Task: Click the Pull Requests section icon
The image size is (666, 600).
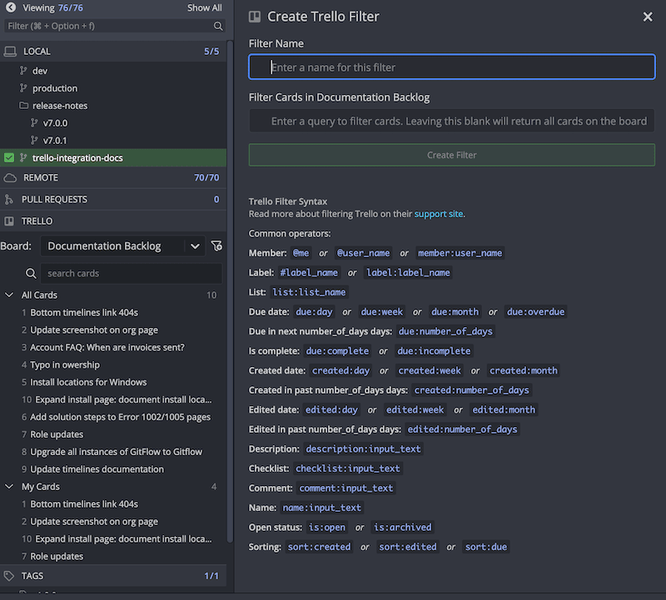Action: [10, 200]
